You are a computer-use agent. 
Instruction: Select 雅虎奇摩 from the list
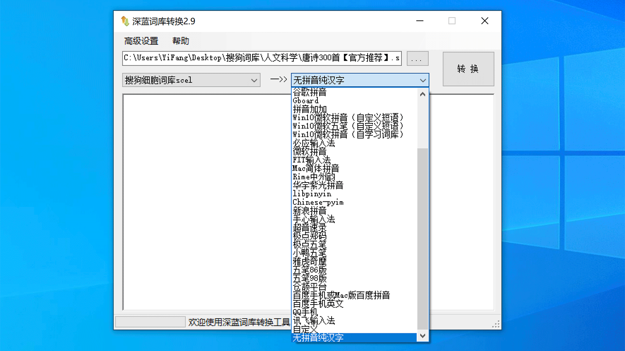[x=354, y=262]
